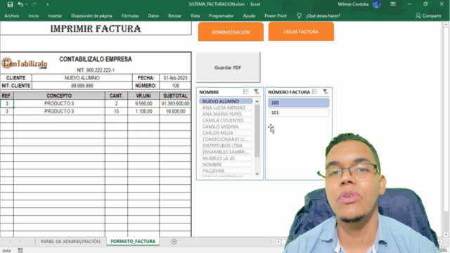Toggle multi-select in NÚMERO FACTURA slicer
This screenshot has height=253, width=450.
pyautogui.click(x=314, y=92)
